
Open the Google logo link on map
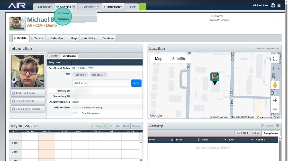pyautogui.click(x=156, y=115)
